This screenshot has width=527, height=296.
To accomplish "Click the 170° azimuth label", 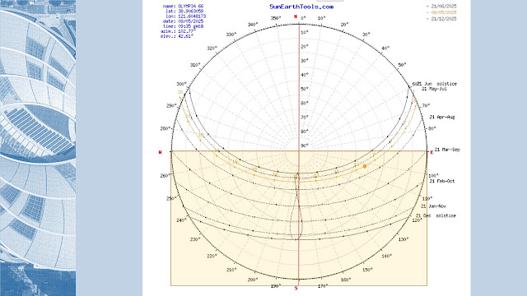I will [323, 286].
